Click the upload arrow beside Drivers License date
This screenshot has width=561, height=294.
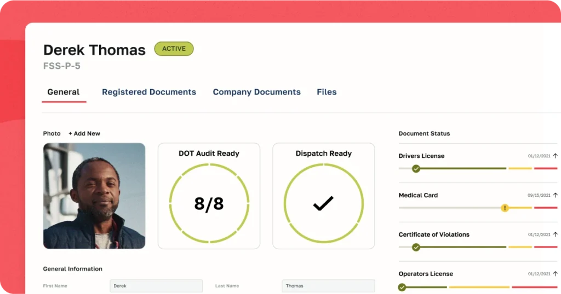point(555,156)
